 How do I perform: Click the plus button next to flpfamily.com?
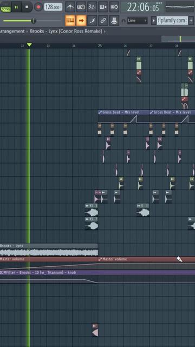click(x=191, y=21)
